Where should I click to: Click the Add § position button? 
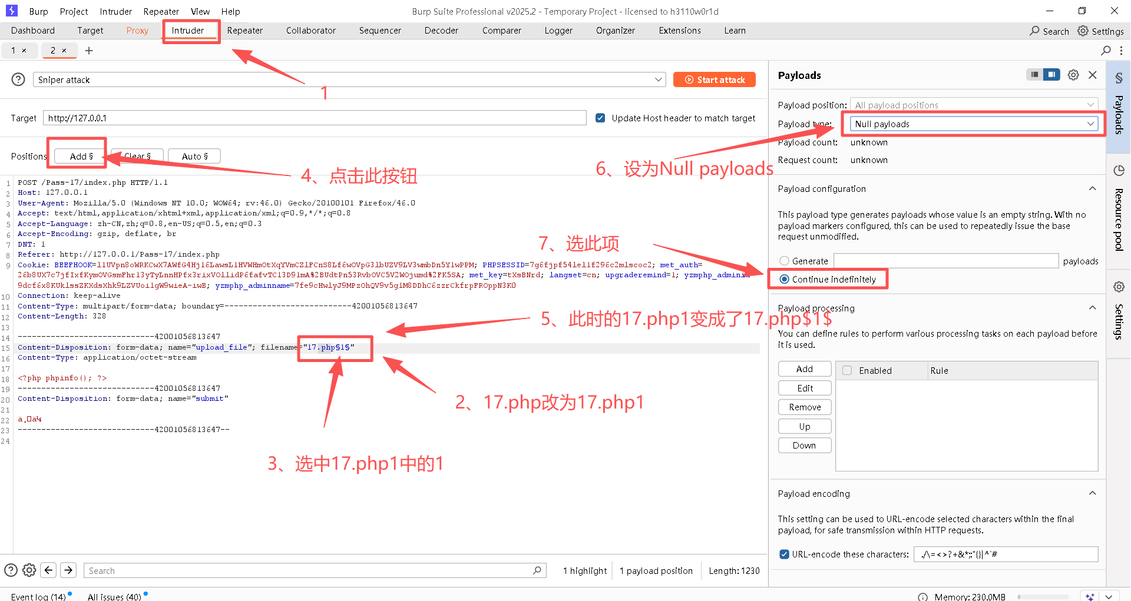coord(81,156)
